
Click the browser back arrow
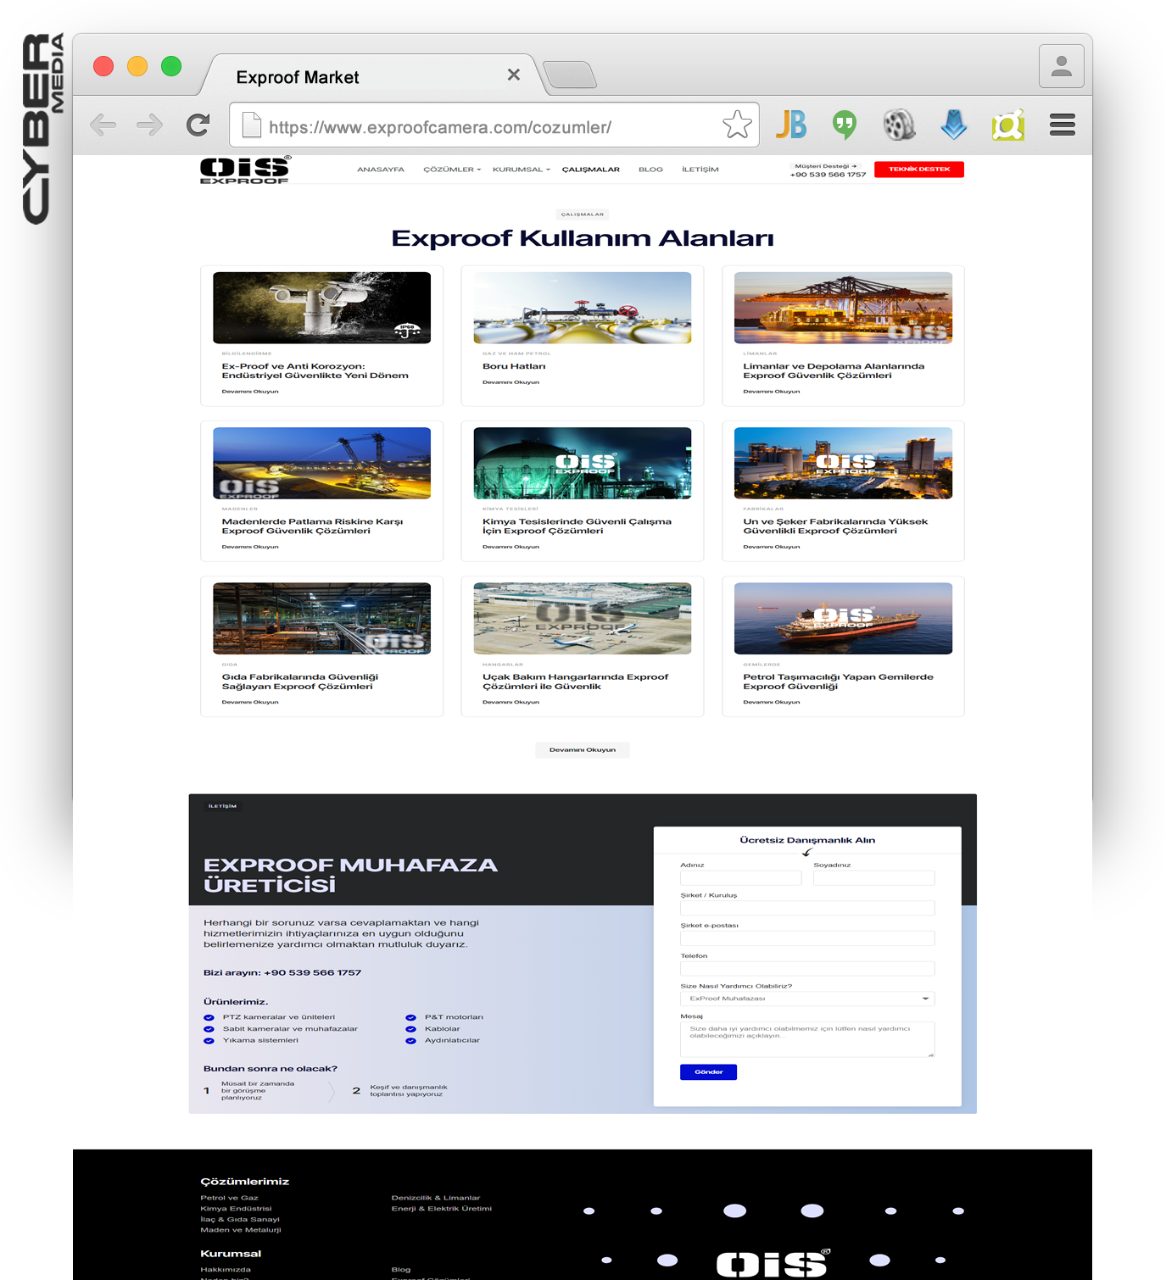click(103, 125)
